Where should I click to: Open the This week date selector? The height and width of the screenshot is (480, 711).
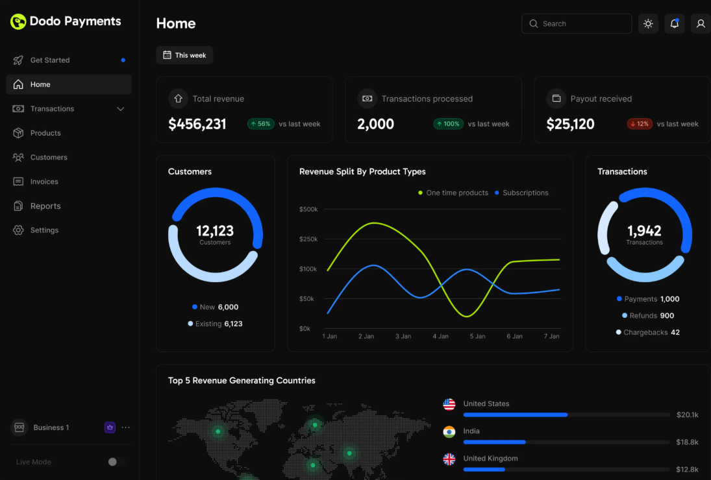point(184,55)
